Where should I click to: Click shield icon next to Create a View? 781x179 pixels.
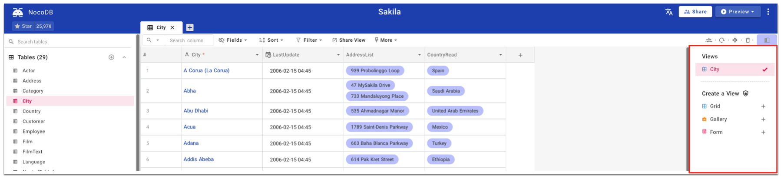[746, 93]
